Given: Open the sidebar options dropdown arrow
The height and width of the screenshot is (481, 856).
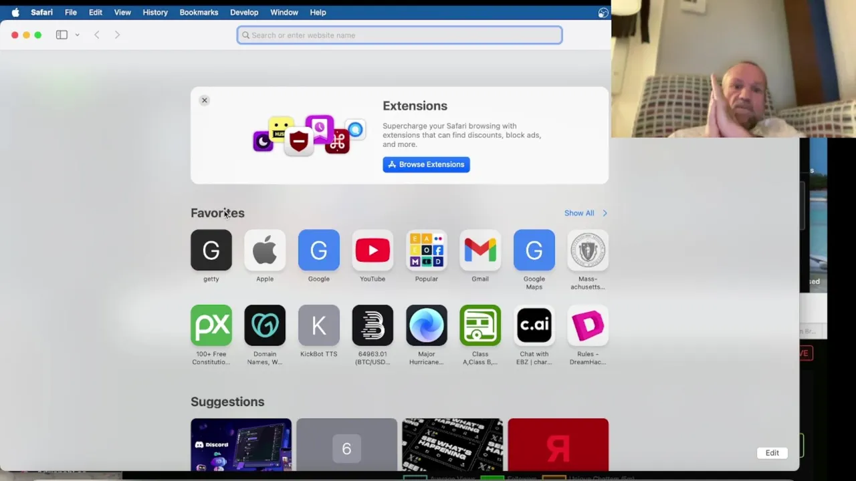Looking at the screenshot, I should pos(77,35).
